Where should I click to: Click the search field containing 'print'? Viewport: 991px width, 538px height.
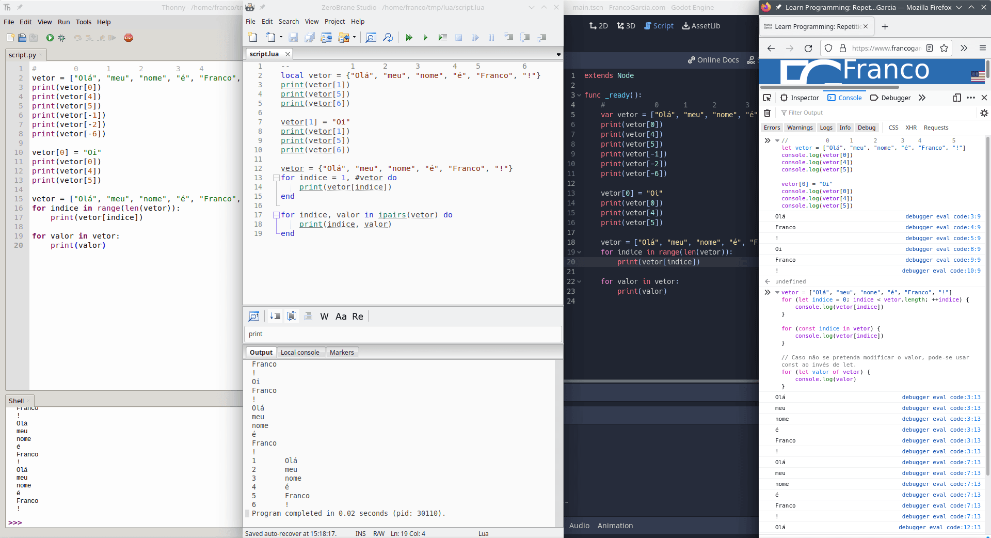click(x=403, y=334)
